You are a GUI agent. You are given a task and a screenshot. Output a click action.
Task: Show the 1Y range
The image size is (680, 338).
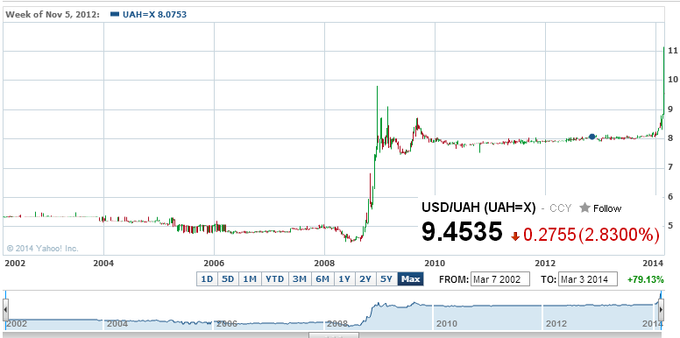pyautogui.click(x=344, y=279)
